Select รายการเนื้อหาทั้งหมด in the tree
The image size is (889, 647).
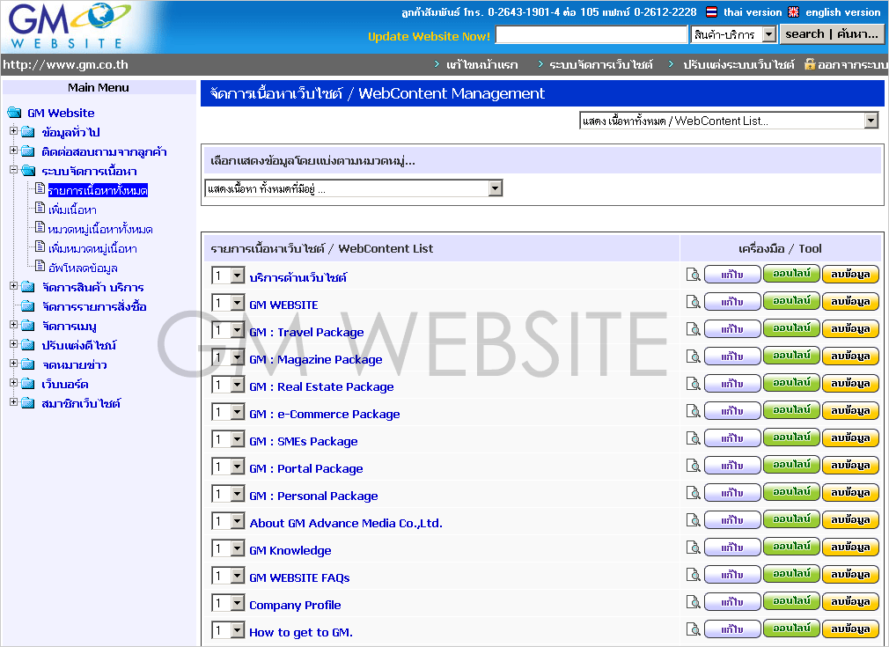98,190
